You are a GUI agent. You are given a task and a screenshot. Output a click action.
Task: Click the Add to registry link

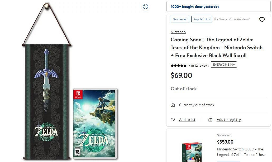click(228, 120)
